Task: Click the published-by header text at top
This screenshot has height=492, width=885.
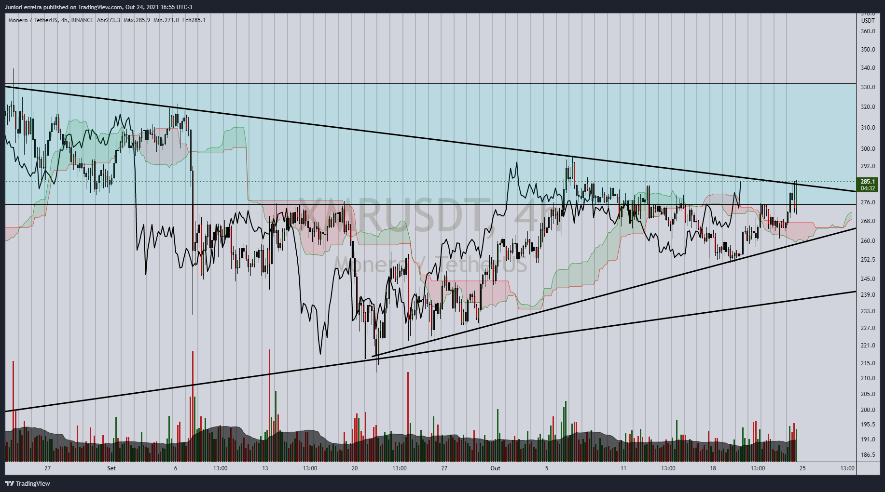Action: click(x=98, y=7)
